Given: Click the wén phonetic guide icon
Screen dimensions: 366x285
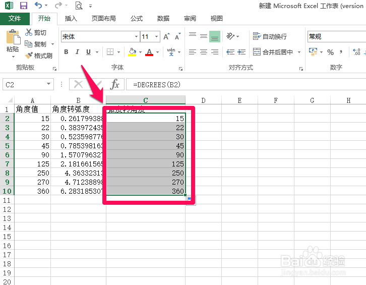Looking at the screenshot, I should click(171, 52).
